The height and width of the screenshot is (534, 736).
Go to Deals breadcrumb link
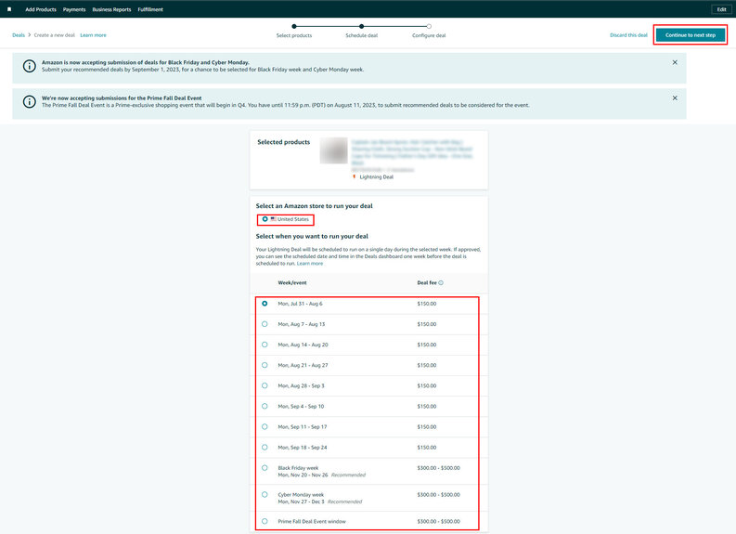(19, 35)
